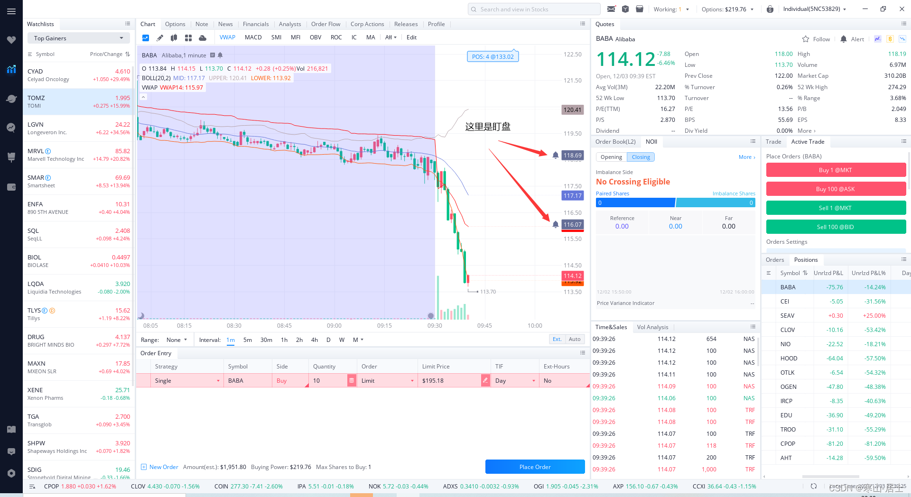Click Sell 100 @BID button
Screen dimensions: 911x497
(836, 227)
